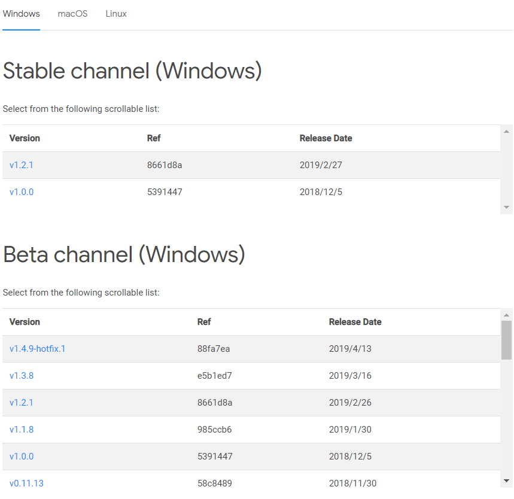Click beta list scrollbar up arrow
514x499 pixels.
tap(506, 315)
